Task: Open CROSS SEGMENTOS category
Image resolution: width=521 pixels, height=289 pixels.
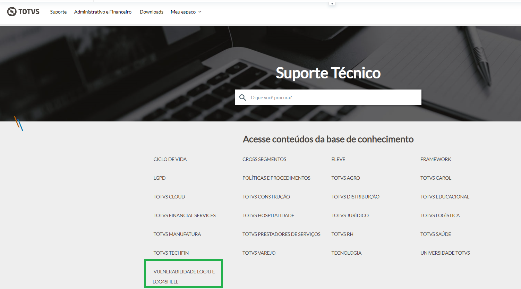Action: point(264,159)
